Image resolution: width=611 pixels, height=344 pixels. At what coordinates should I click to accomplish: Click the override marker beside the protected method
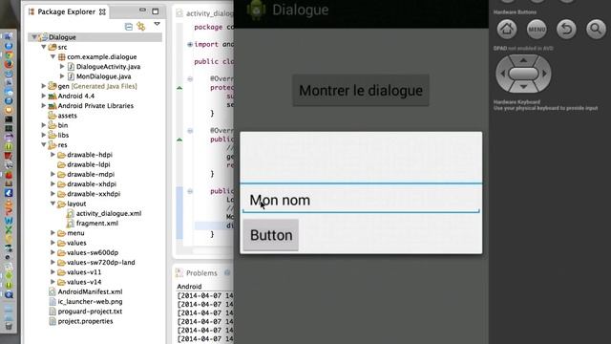(x=179, y=88)
